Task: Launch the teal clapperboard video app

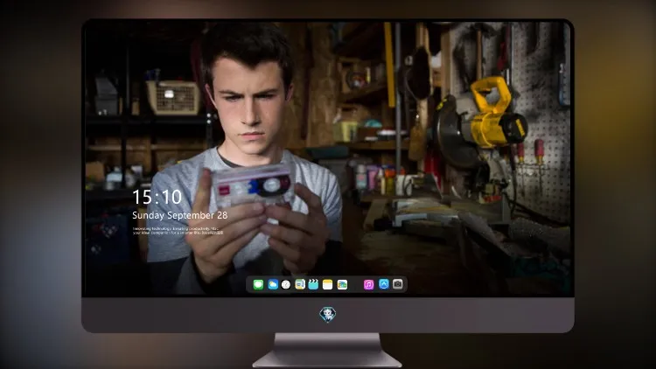Action: (313, 284)
